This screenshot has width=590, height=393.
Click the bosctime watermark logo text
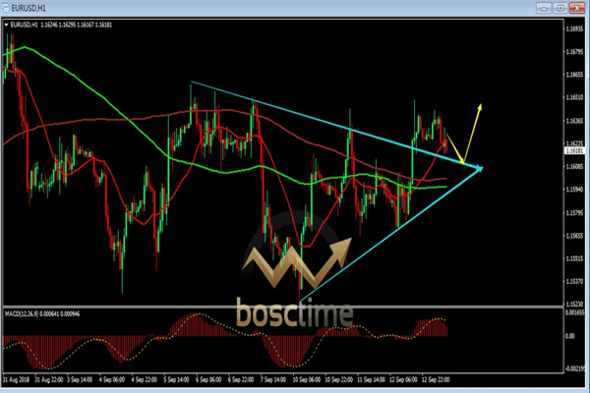click(293, 312)
